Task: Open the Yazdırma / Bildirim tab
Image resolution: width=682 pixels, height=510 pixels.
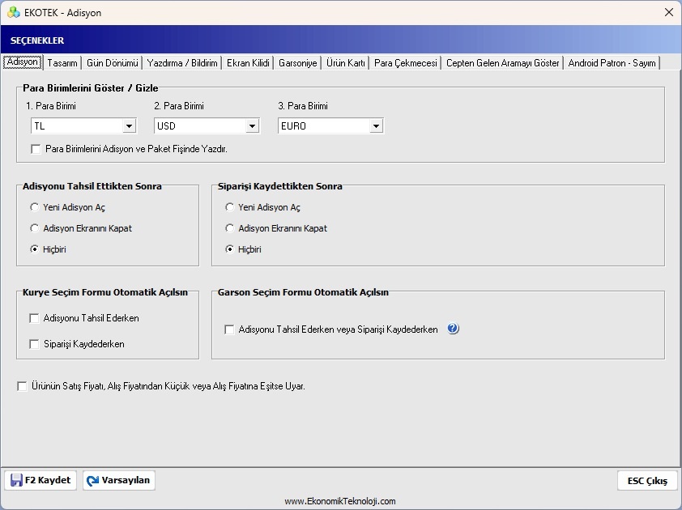Action: [182, 63]
